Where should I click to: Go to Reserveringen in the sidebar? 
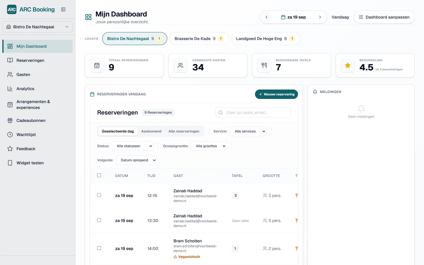click(x=37, y=60)
